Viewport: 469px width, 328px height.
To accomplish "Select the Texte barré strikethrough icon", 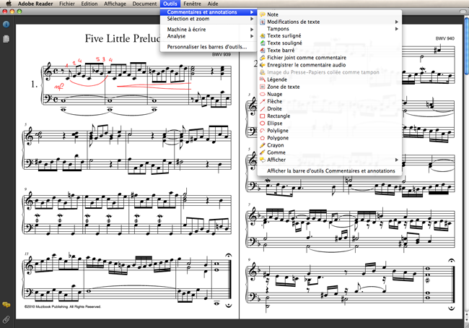I will 263,51.
